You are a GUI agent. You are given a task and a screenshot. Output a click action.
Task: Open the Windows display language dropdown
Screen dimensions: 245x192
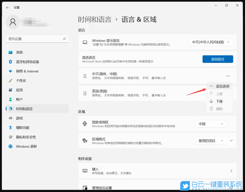coord(211,42)
